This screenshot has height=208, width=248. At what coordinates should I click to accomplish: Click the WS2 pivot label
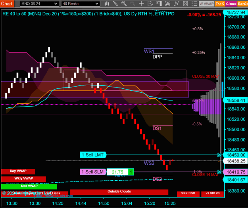[149, 163]
